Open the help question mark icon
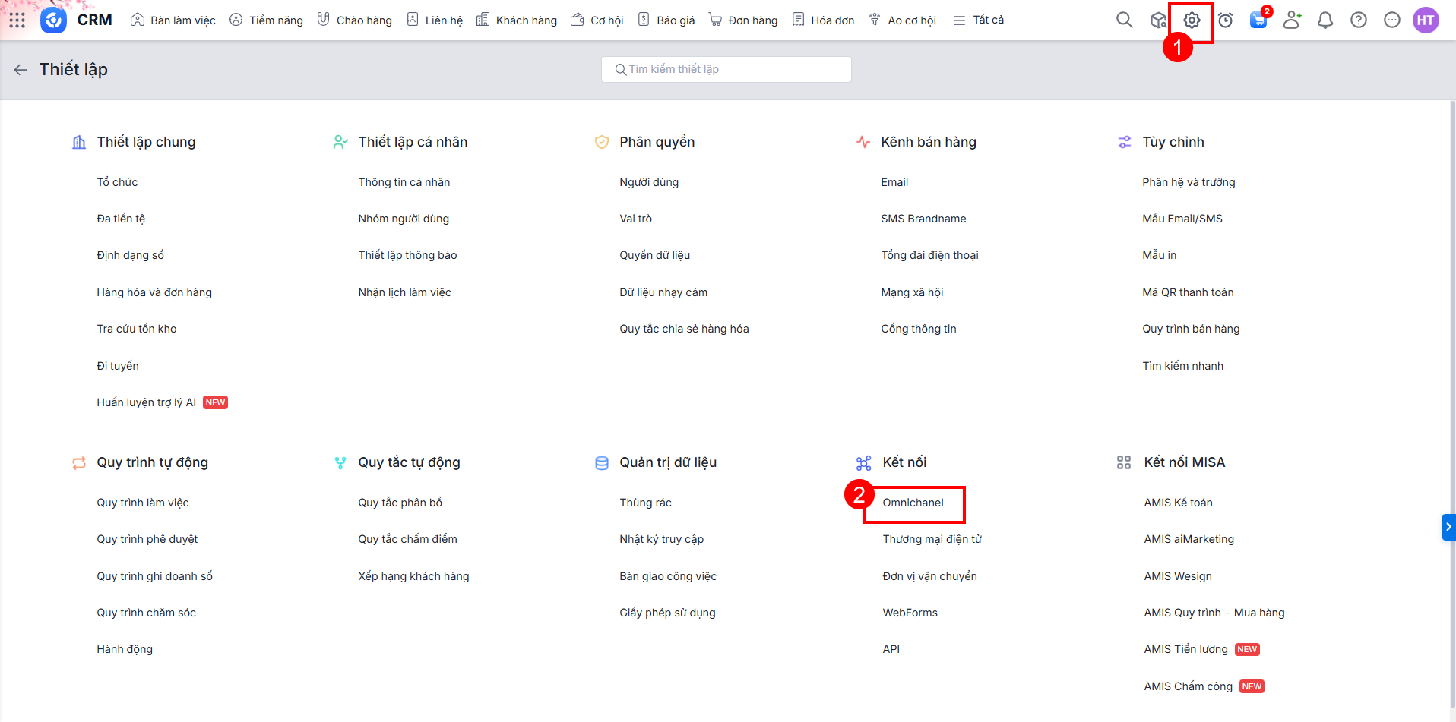1456x722 pixels. [x=1358, y=20]
